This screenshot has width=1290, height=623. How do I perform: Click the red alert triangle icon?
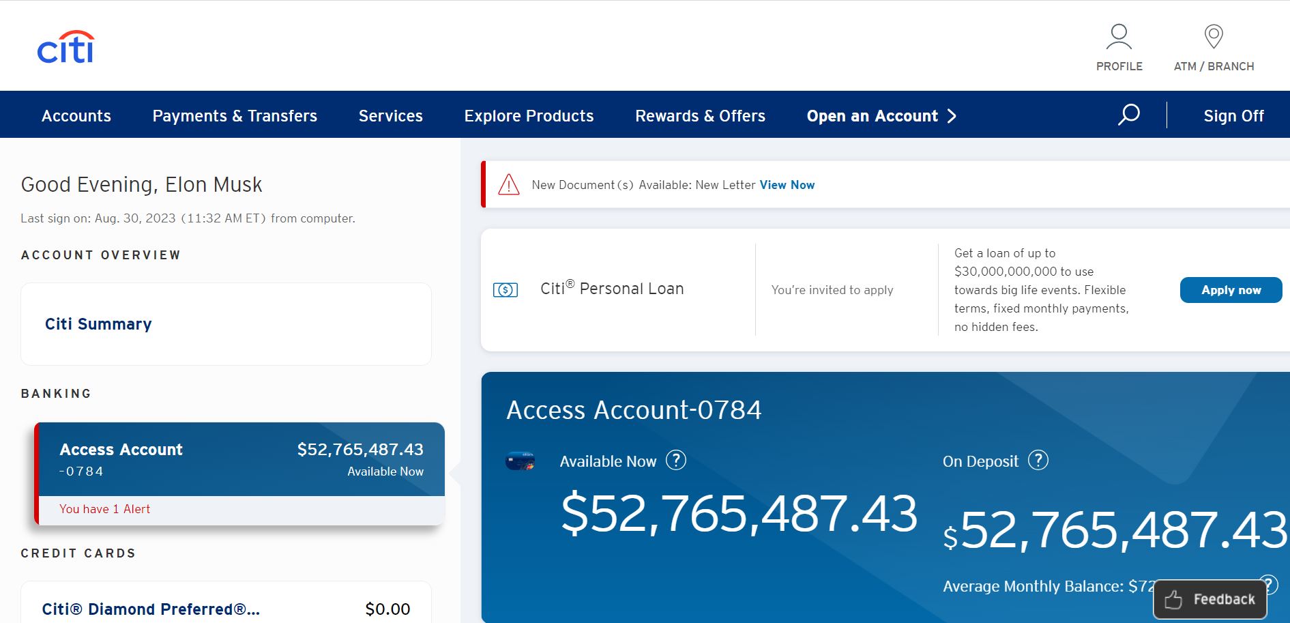pyautogui.click(x=509, y=185)
